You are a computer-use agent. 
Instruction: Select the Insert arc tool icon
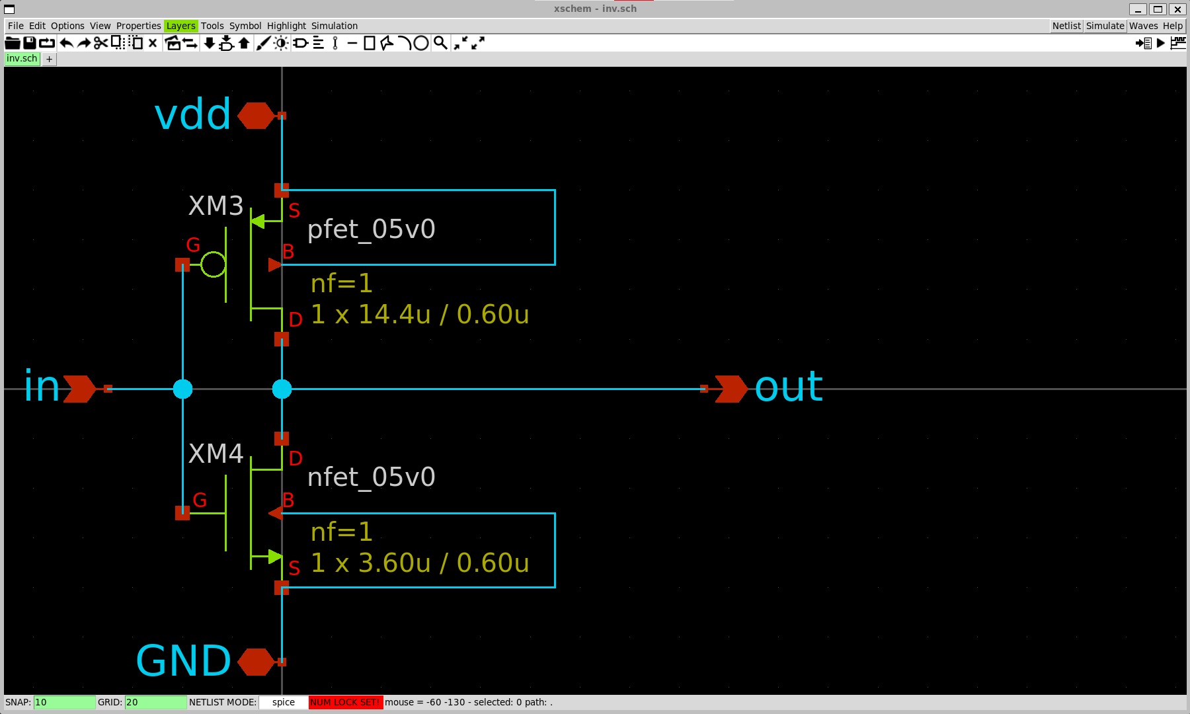pos(404,43)
